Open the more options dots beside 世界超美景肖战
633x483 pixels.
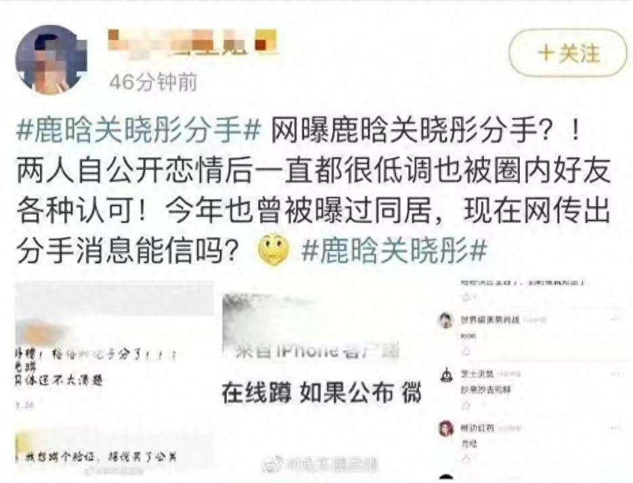[x=615, y=319]
